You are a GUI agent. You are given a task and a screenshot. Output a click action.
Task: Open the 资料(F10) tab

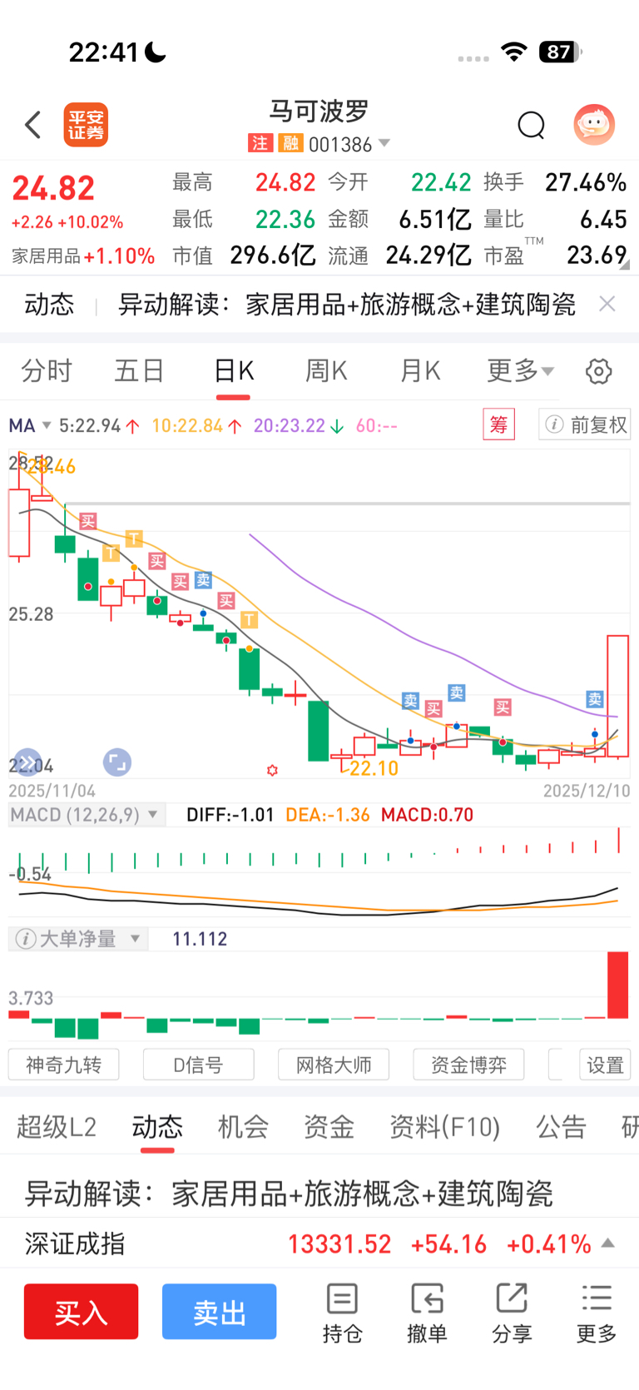click(445, 1127)
